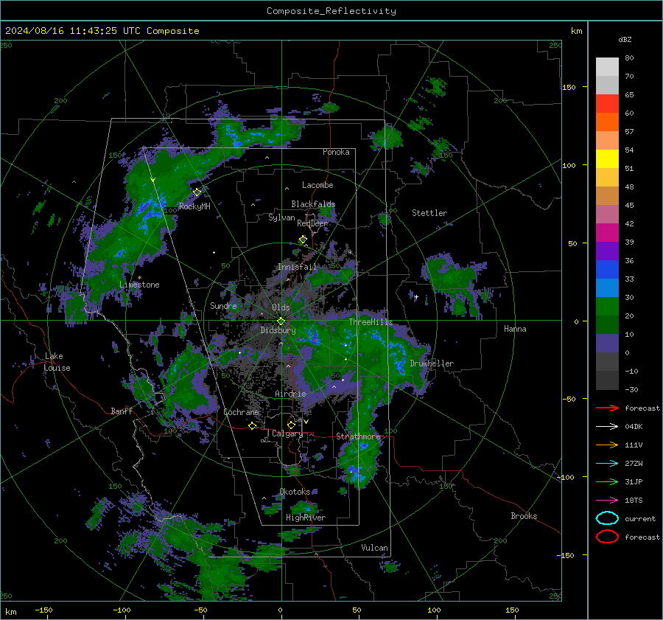Select the Okotoks label

click(295, 492)
